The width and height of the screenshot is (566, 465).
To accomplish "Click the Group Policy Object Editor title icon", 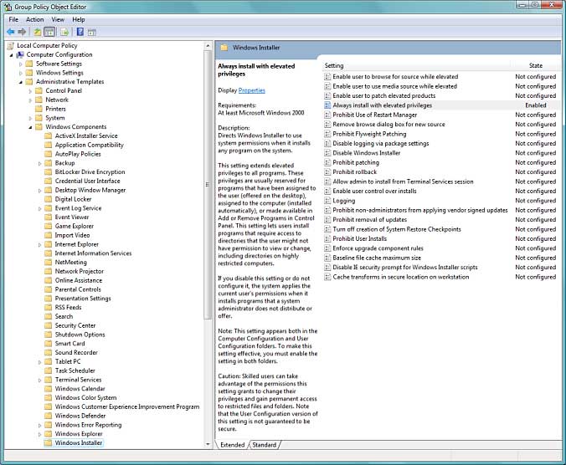I will click(x=8, y=7).
